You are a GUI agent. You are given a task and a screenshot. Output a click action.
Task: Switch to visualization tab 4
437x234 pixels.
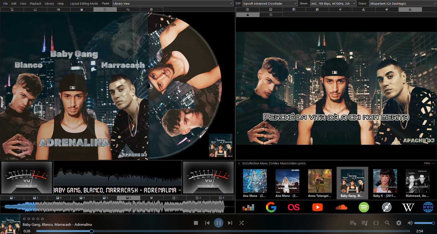82,198
